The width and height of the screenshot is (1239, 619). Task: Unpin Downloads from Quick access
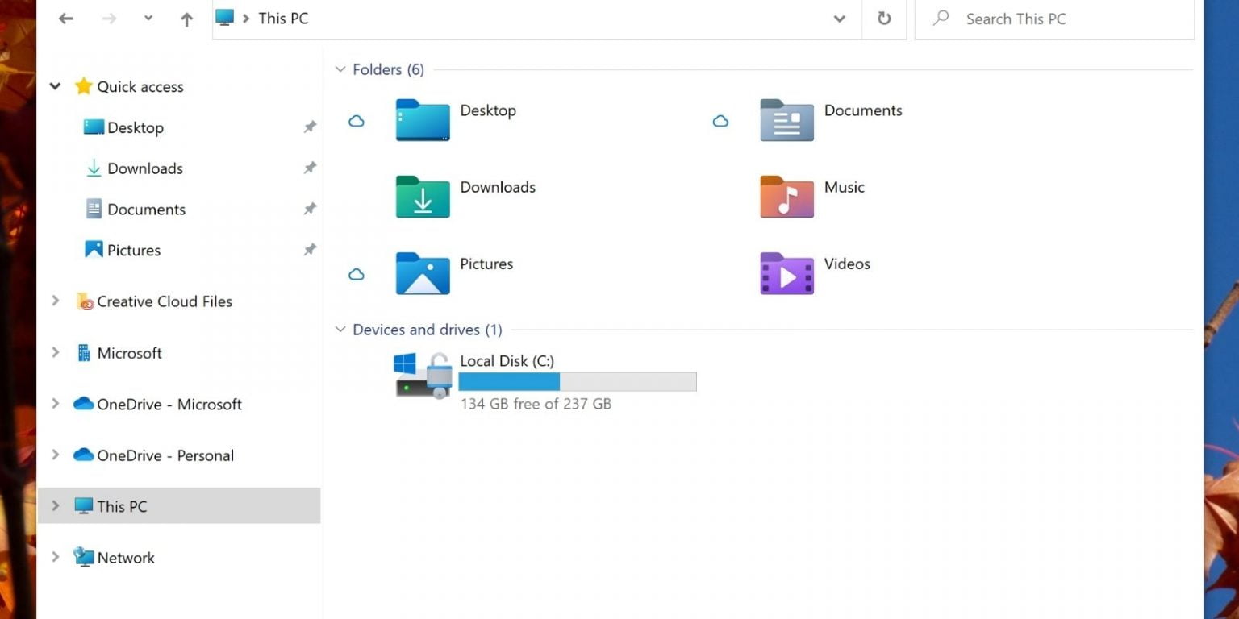coord(309,168)
